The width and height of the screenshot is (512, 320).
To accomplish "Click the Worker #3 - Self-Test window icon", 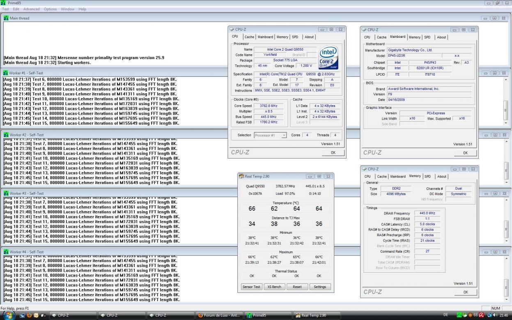I will click(x=6, y=193).
